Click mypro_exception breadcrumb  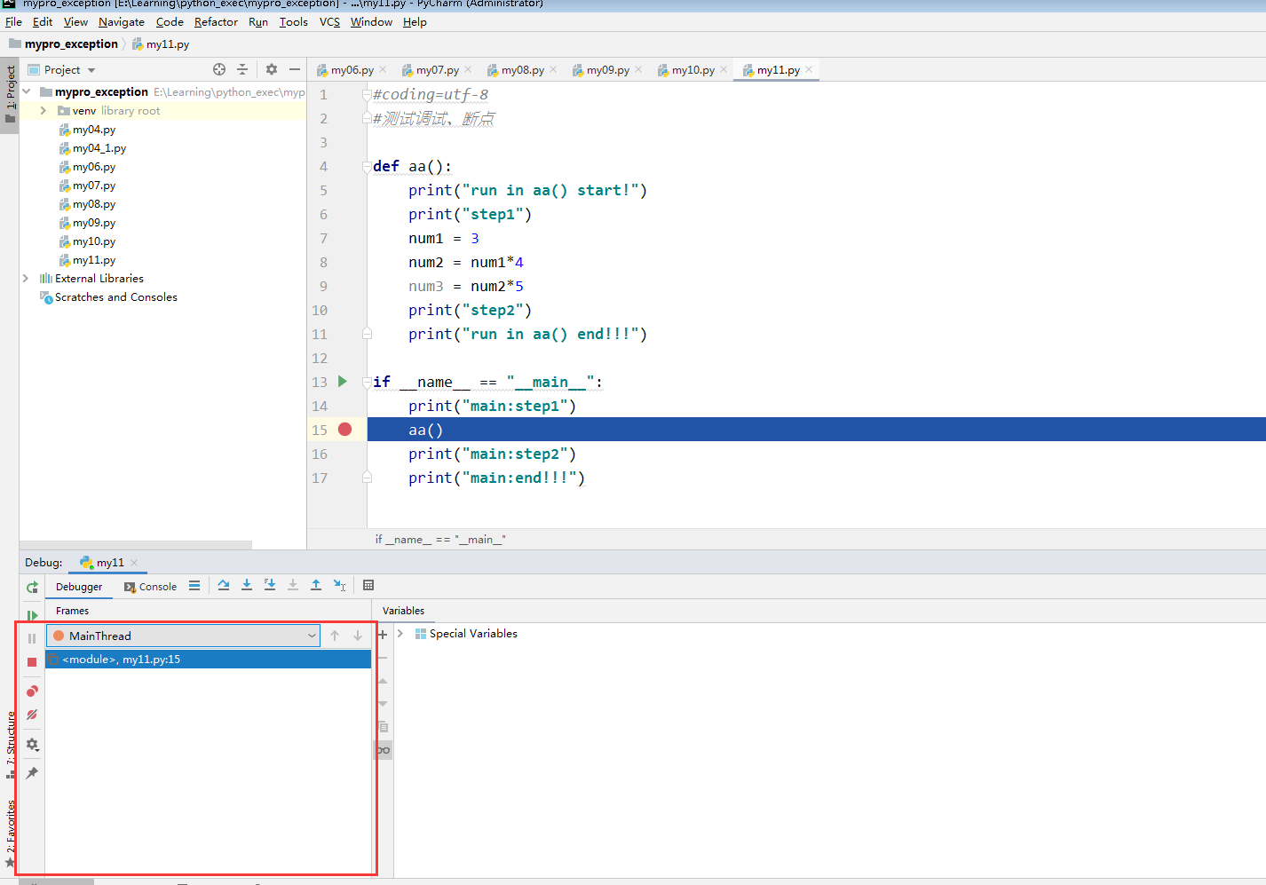coord(71,44)
